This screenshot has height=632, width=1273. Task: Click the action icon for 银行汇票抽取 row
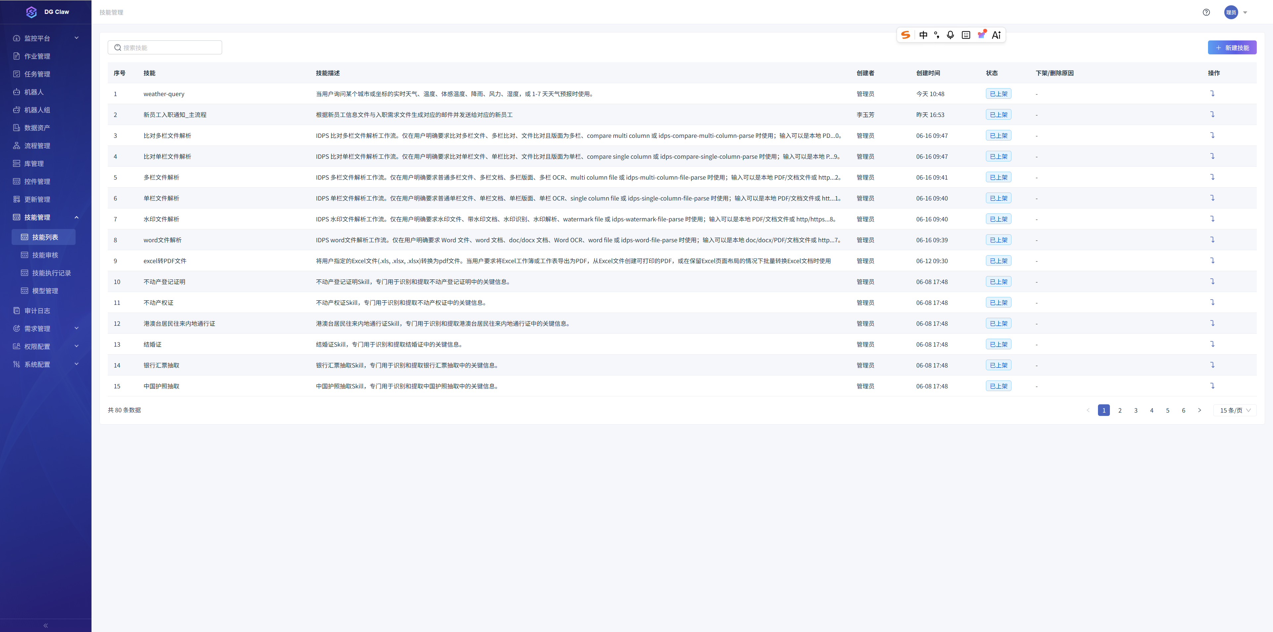1212,365
